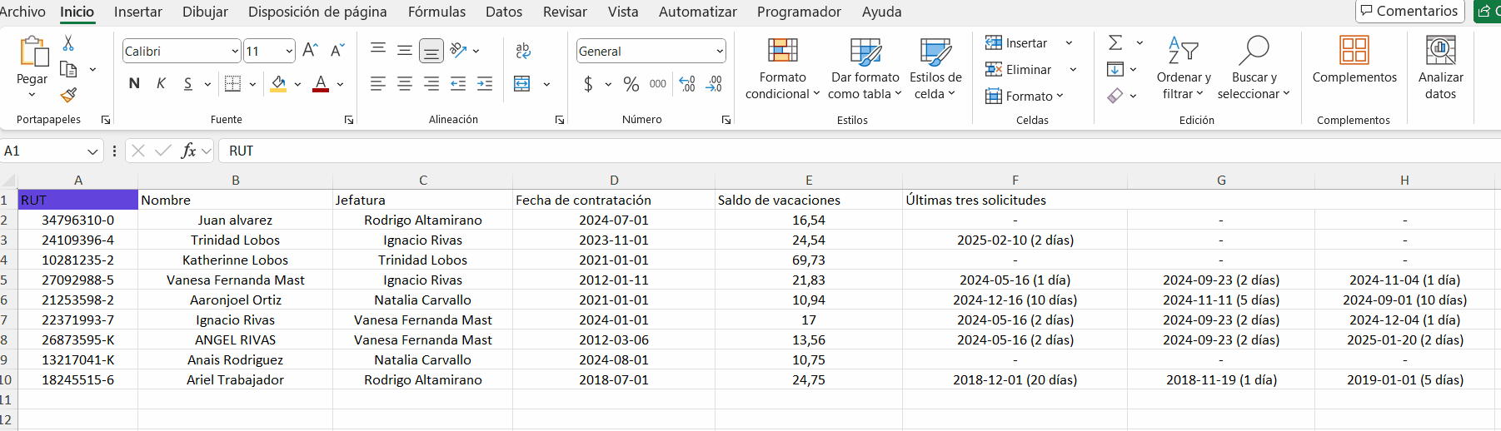Click the formula bar showing RUT
The image size is (1501, 431).
click(858, 151)
